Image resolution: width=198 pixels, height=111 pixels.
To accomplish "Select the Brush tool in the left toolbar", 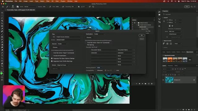I will [2, 34].
